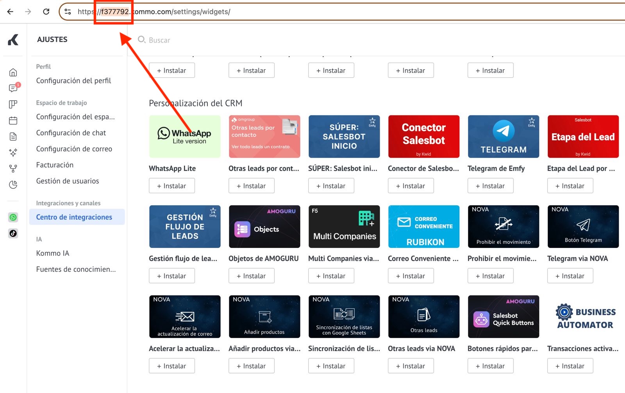Install Acelerar la actualiza... widget
The width and height of the screenshot is (625, 393).
(172, 366)
